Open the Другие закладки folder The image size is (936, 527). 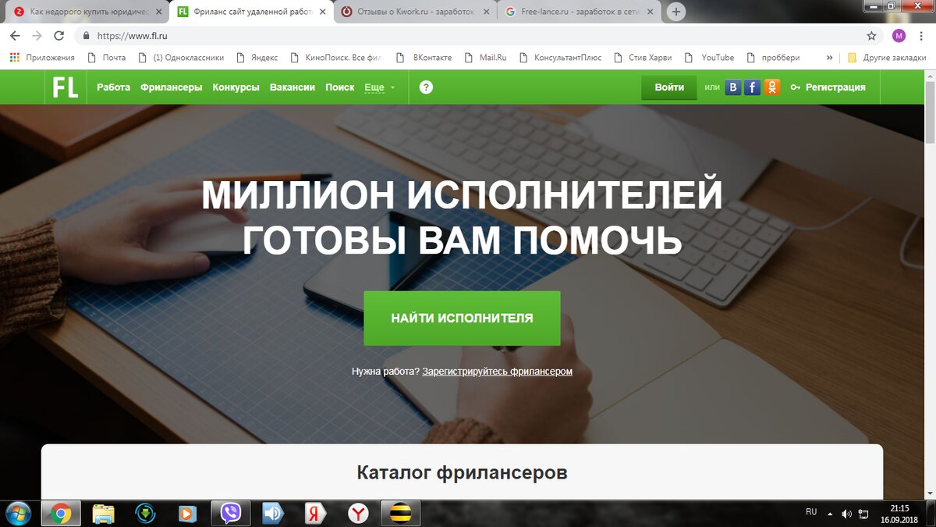(887, 57)
